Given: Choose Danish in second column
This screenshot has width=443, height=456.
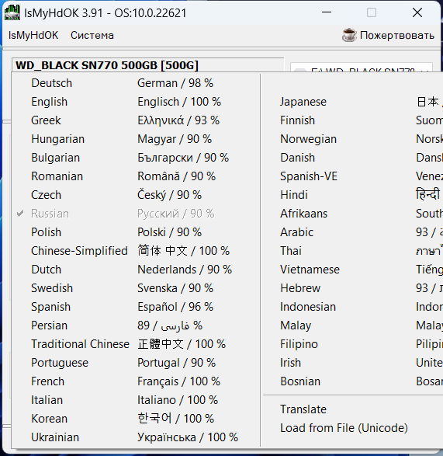Looking at the screenshot, I should pyautogui.click(x=353, y=158).
